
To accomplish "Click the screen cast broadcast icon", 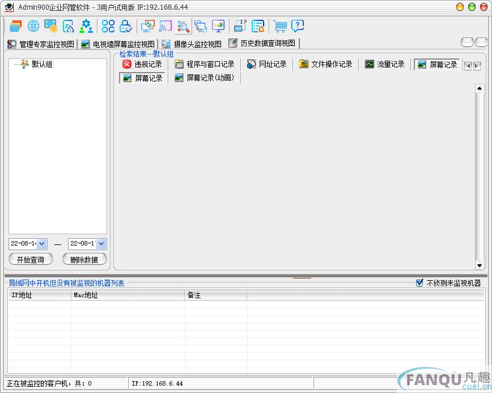I will coord(166,26).
